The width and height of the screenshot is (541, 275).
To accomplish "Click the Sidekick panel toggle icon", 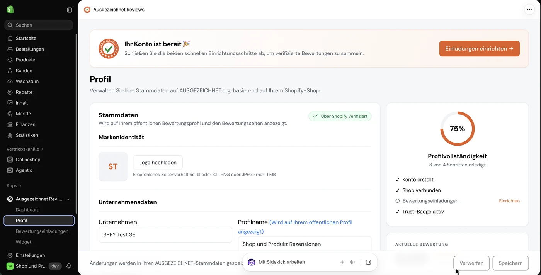I will pyautogui.click(x=368, y=262).
